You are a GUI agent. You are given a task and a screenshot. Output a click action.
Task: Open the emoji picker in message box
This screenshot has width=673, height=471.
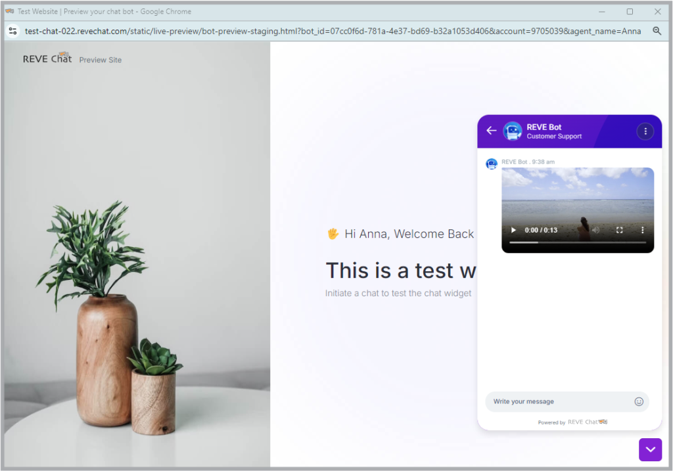(639, 401)
